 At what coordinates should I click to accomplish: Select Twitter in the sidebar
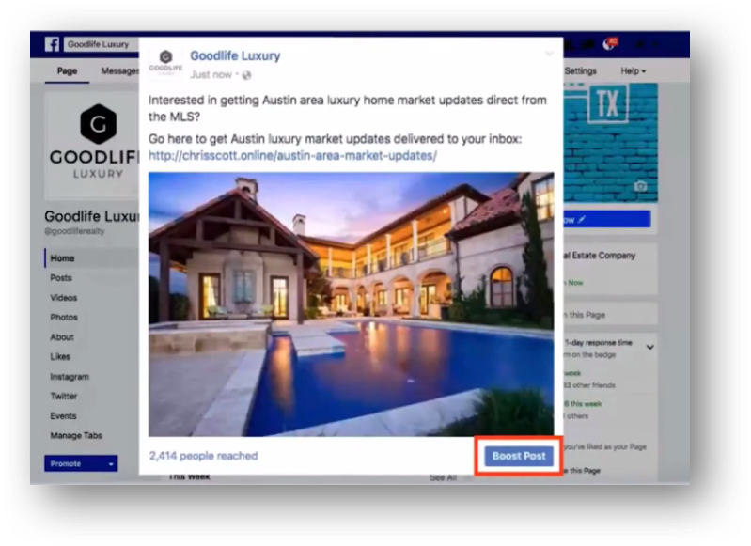(64, 396)
